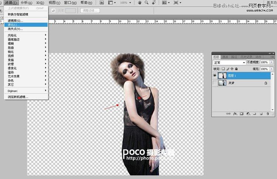The height and width of the screenshot is (179, 277).
Task: Select the 背景 layer thumbnail
Action: click(x=222, y=83)
